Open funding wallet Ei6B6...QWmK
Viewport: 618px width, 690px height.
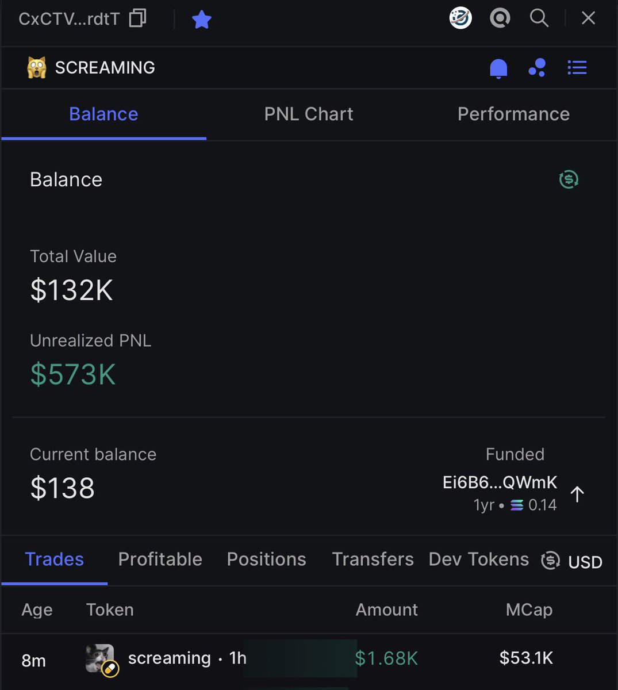500,482
